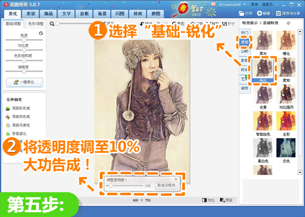Click the 调整透明度 transparency slider handle
This screenshot has height=217, width=305.
(x=111, y=185)
